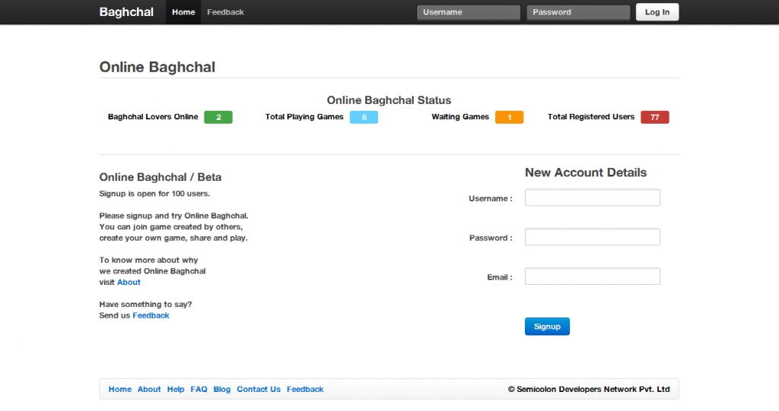Click the 'Online Baghchal' page heading
The width and height of the screenshot is (779, 411).
coord(157,67)
